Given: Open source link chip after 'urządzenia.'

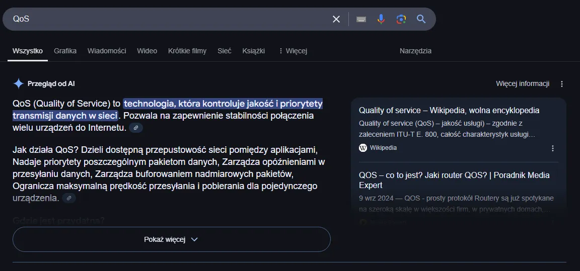Looking at the screenshot, I should (x=69, y=198).
